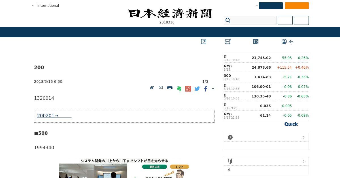Click the 300 index 1,474.83 row
Image resolution: width=340 pixels, height=178 pixels.
point(266,77)
